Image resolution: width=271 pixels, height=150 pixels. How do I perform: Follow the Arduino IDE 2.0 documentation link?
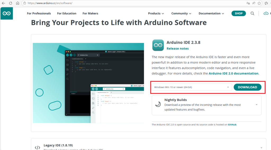(233, 73)
